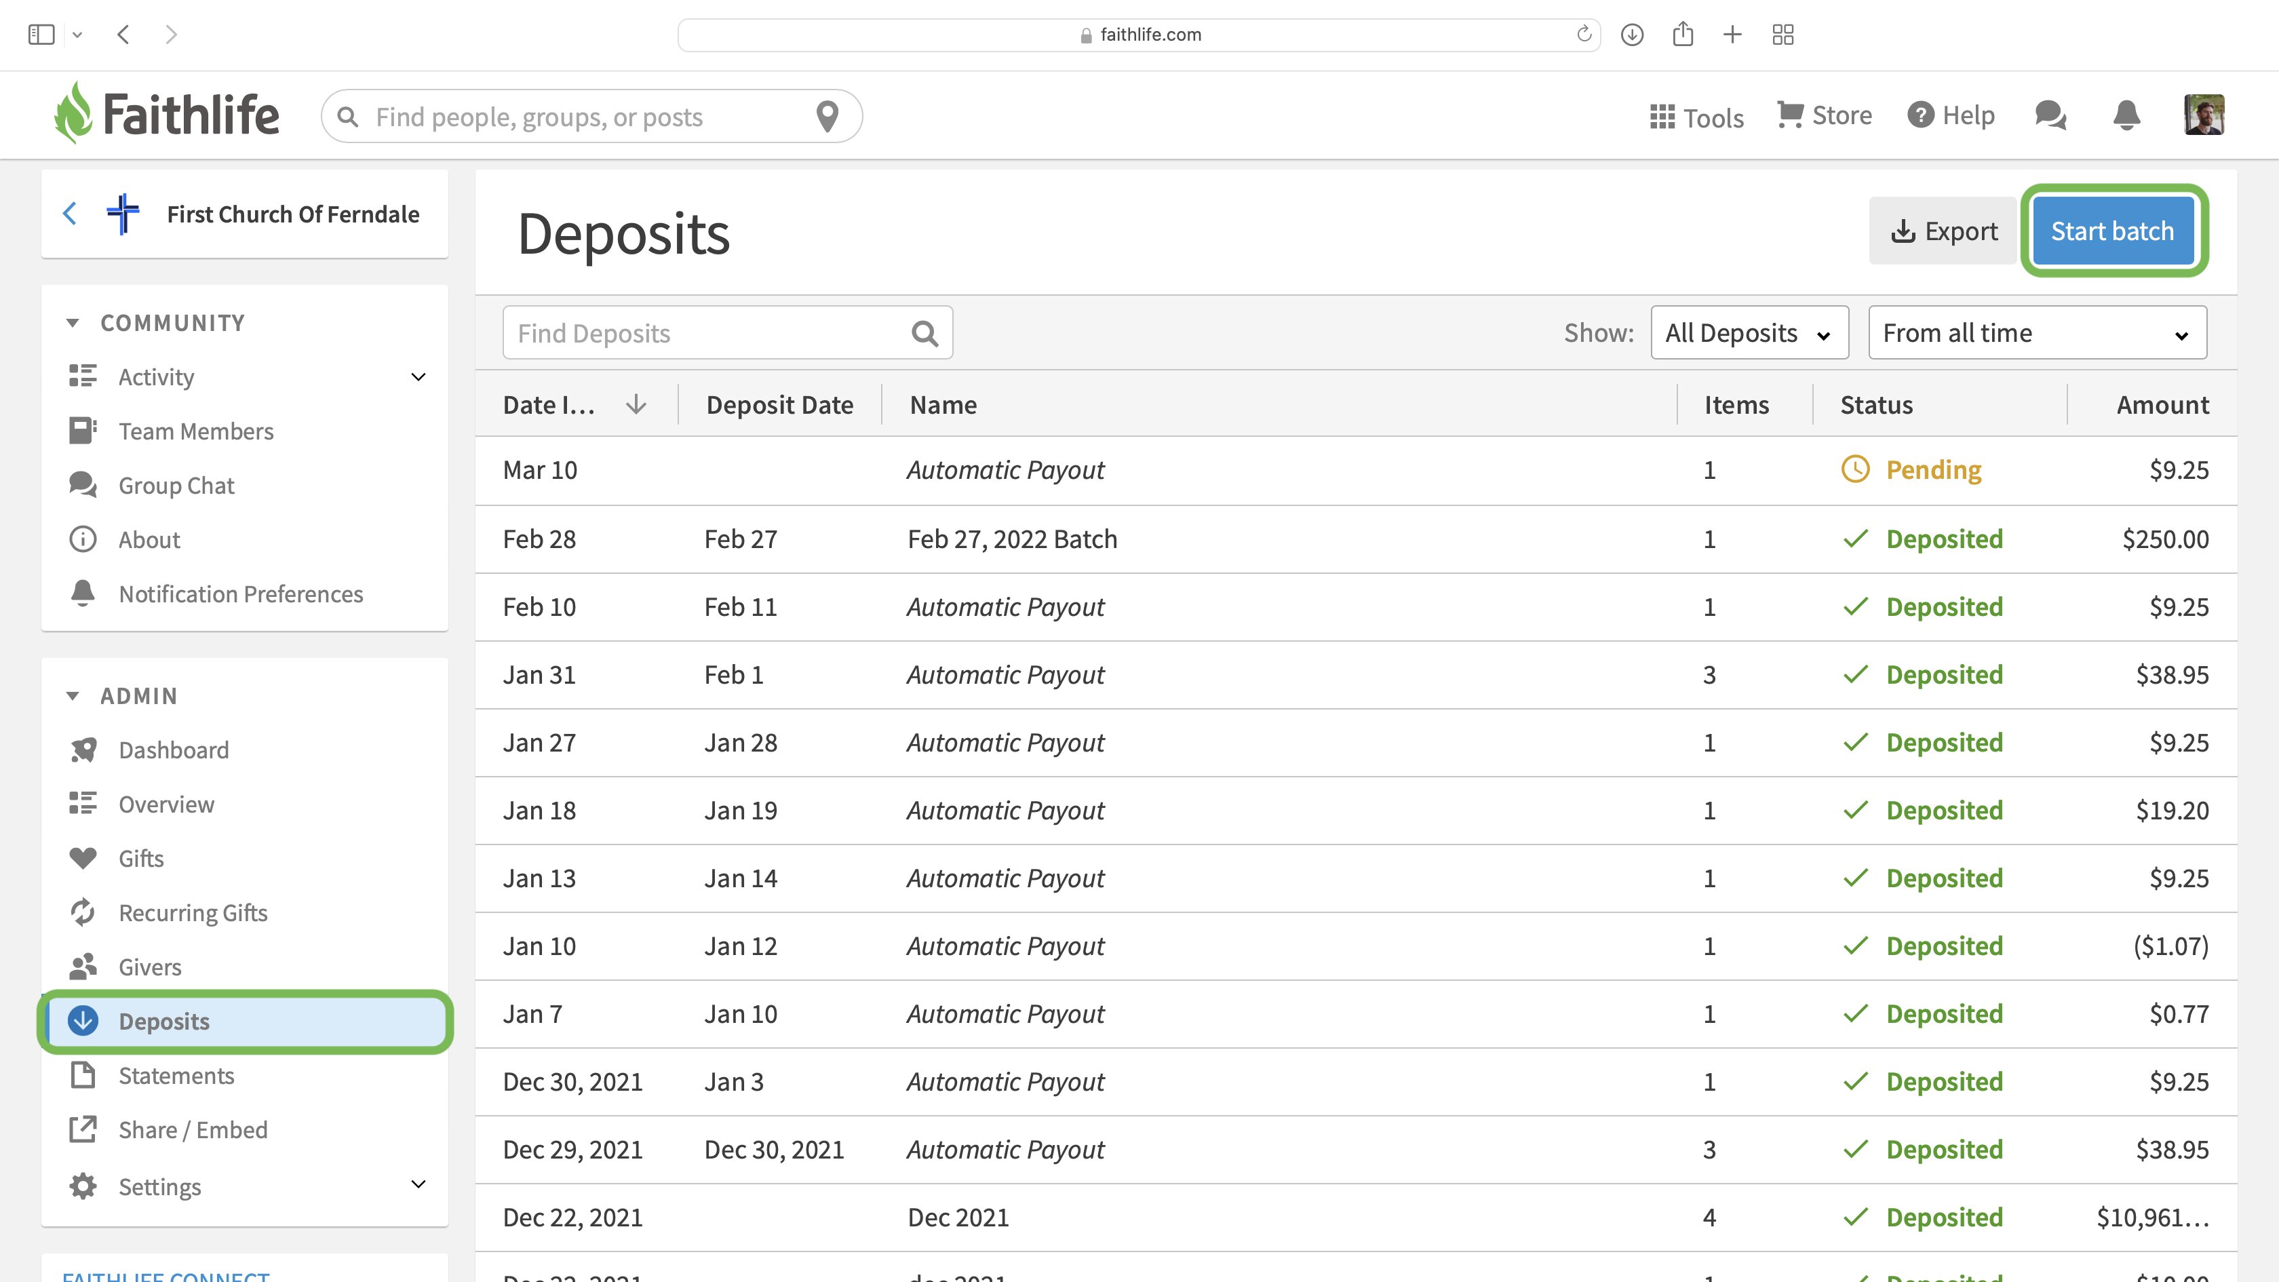The height and width of the screenshot is (1282, 2279).
Task: Sort by the Items column header
Action: (x=1736, y=404)
